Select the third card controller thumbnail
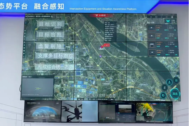This screenshot has width=189, height=126. click(x=152, y=44)
